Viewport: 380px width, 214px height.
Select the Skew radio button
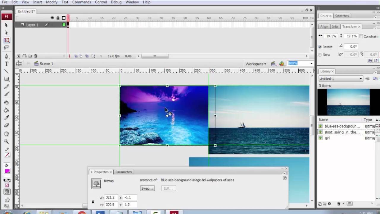click(x=320, y=55)
